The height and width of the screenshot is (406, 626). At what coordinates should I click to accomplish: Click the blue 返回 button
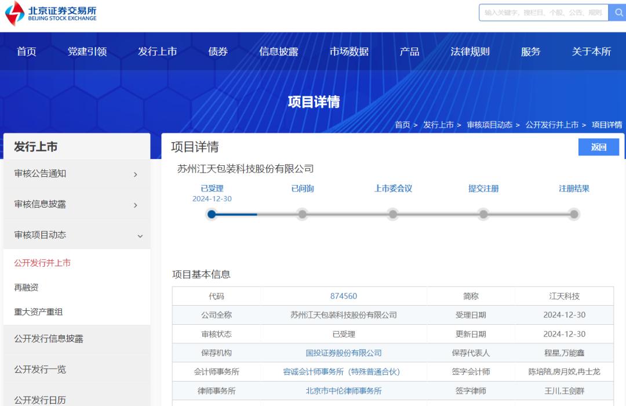click(598, 147)
